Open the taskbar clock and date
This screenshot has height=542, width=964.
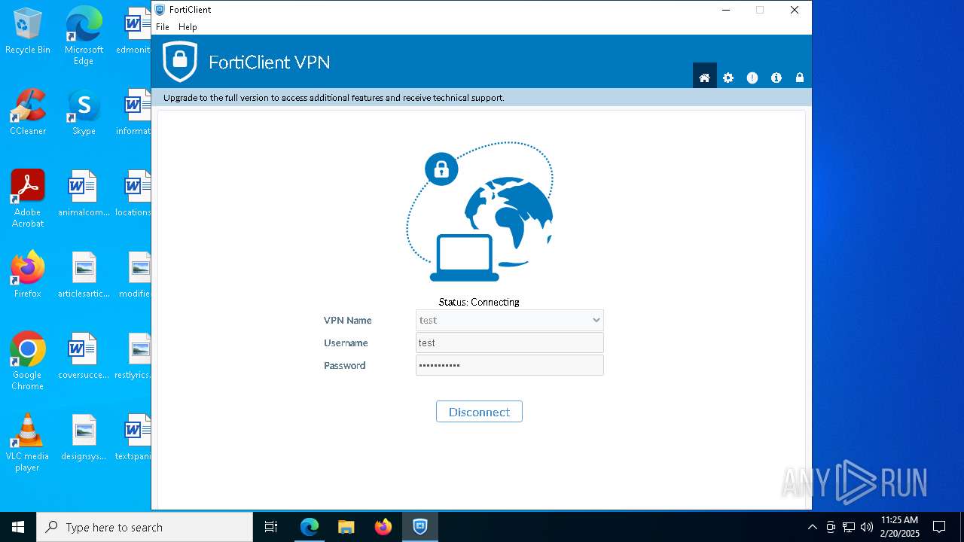pos(900,527)
